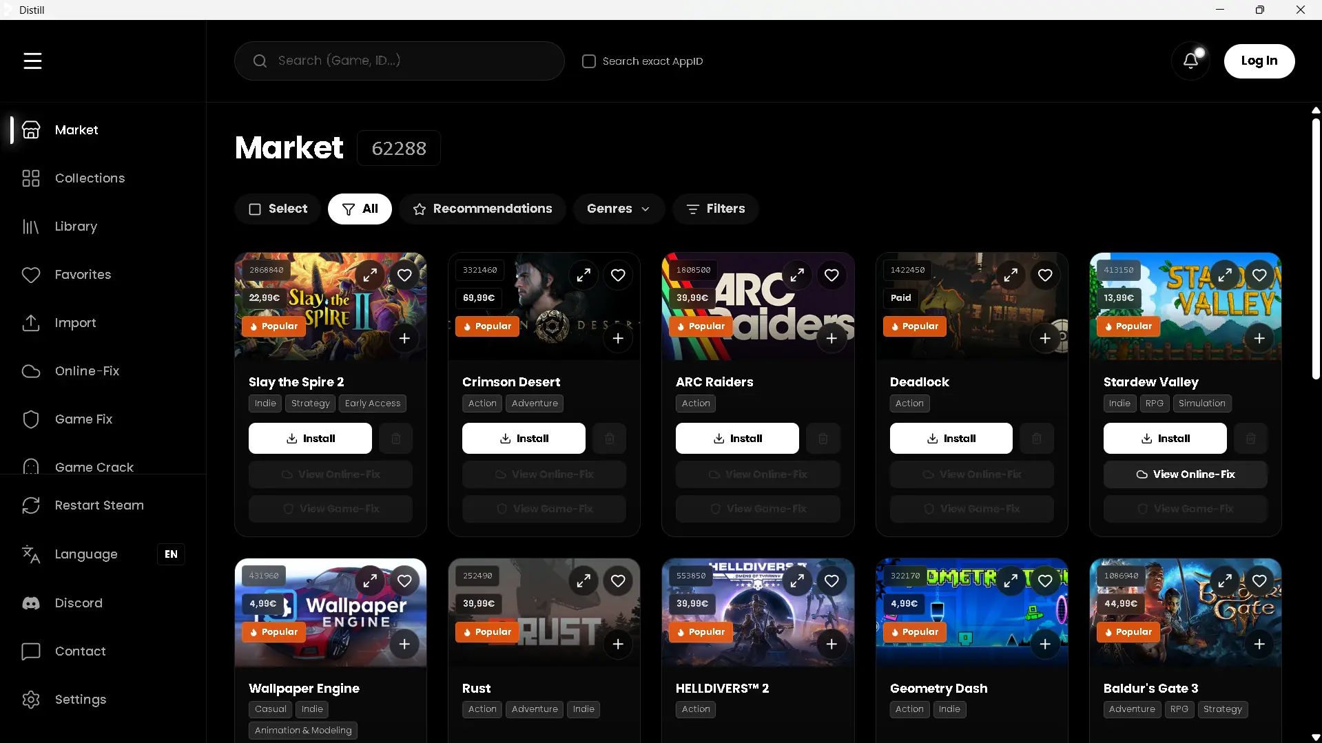View Online-Fix for Stardew Valley
The image size is (1322, 743).
tap(1185, 474)
